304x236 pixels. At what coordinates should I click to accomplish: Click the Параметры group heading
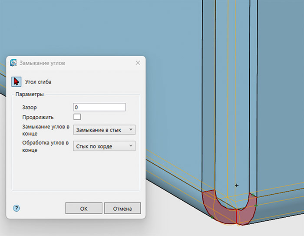(30, 94)
